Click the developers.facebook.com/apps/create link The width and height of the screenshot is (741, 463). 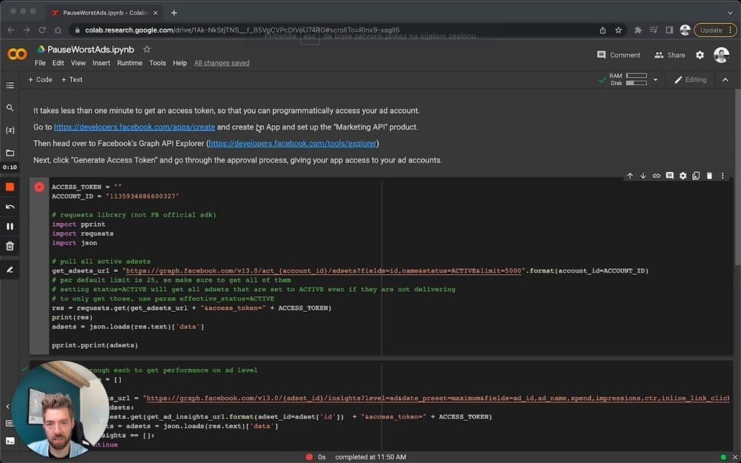pyautogui.click(x=134, y=127)
